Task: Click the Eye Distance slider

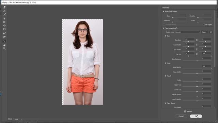Action: click(x=197, y=61)
